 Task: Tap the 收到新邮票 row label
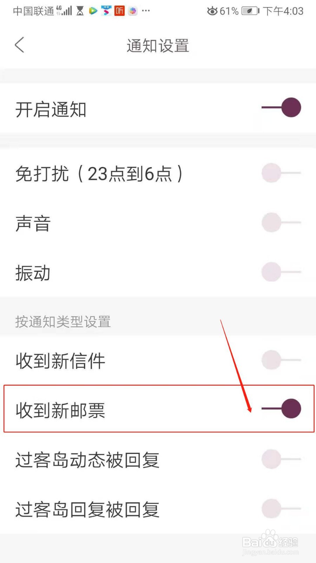60,410
